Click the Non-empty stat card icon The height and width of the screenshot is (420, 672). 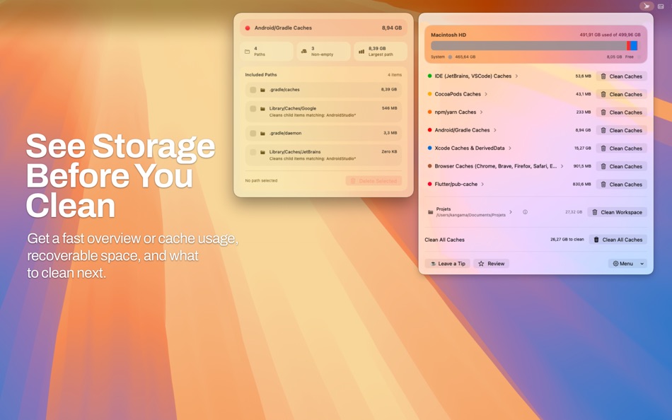[304, 52]
